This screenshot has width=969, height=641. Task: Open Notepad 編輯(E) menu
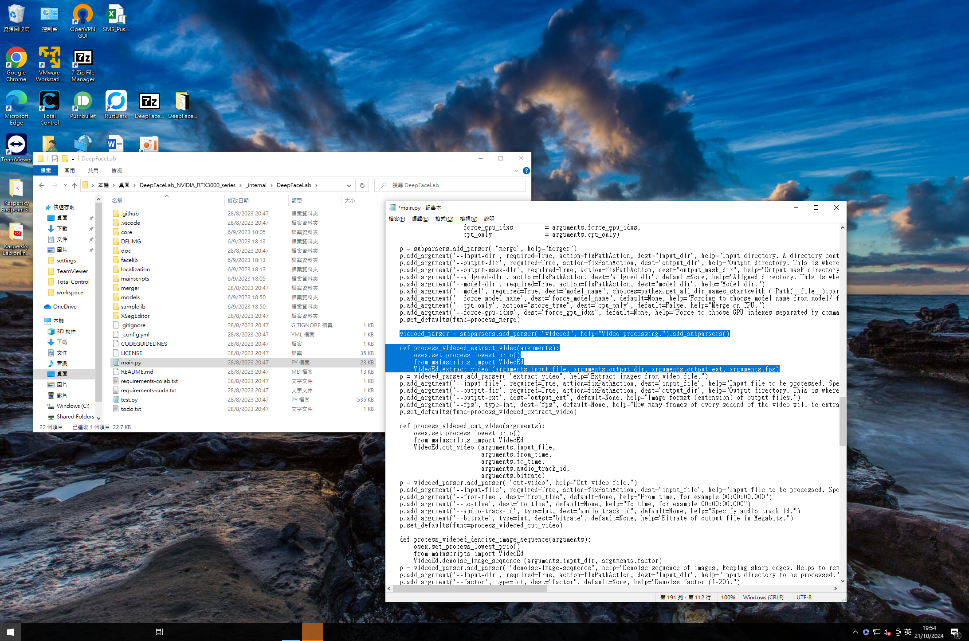[420, 219]
